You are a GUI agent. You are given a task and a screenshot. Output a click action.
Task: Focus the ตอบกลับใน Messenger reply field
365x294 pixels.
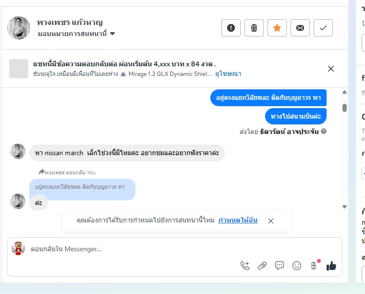tap(130, 249)
